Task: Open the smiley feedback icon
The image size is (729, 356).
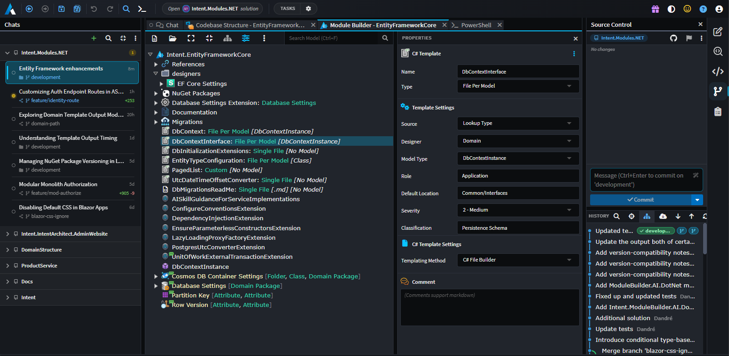Action: coord(687,9)
